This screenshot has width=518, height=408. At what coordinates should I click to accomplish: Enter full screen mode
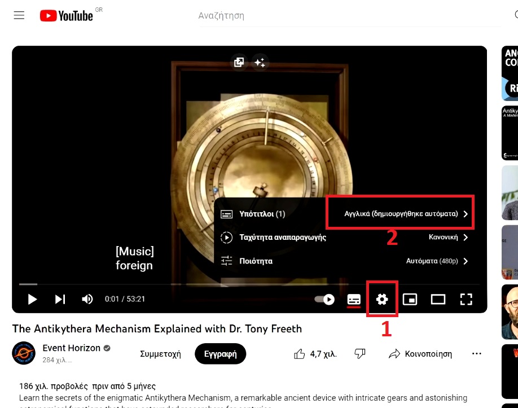point(466,299)
